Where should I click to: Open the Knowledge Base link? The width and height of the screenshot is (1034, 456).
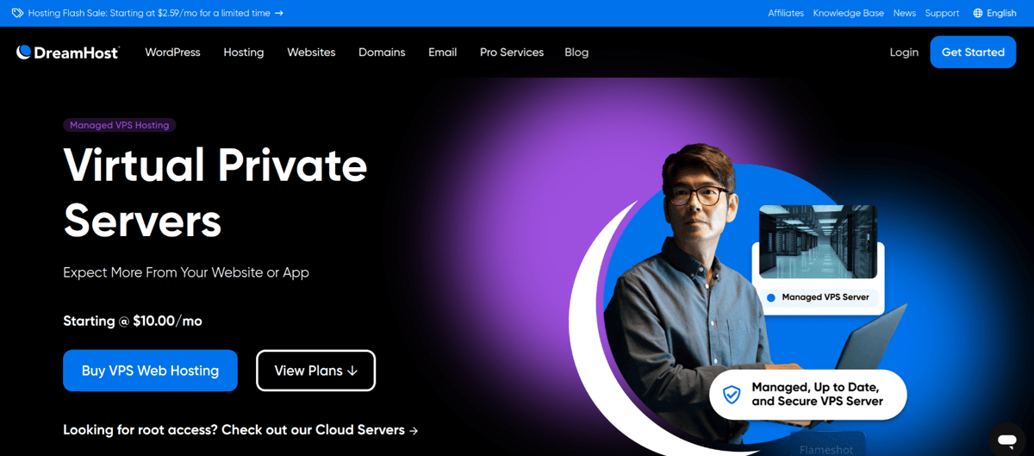(x=849, y=13)
